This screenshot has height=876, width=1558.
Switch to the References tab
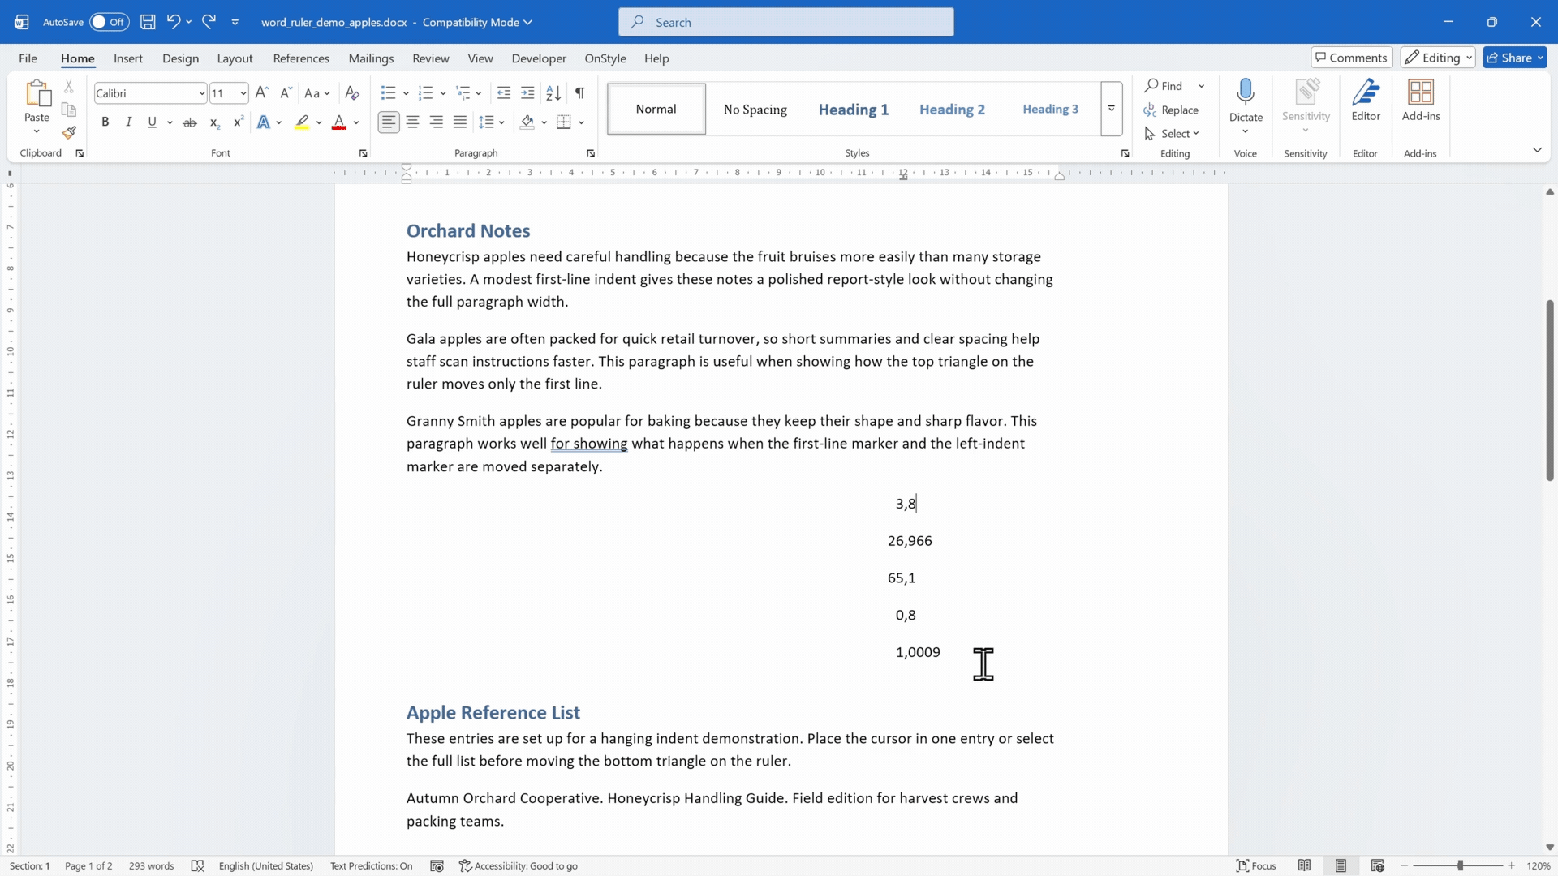tap(301, 58)
